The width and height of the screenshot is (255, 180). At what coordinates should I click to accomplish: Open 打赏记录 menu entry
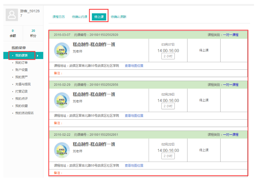click(x=21, y=92)
